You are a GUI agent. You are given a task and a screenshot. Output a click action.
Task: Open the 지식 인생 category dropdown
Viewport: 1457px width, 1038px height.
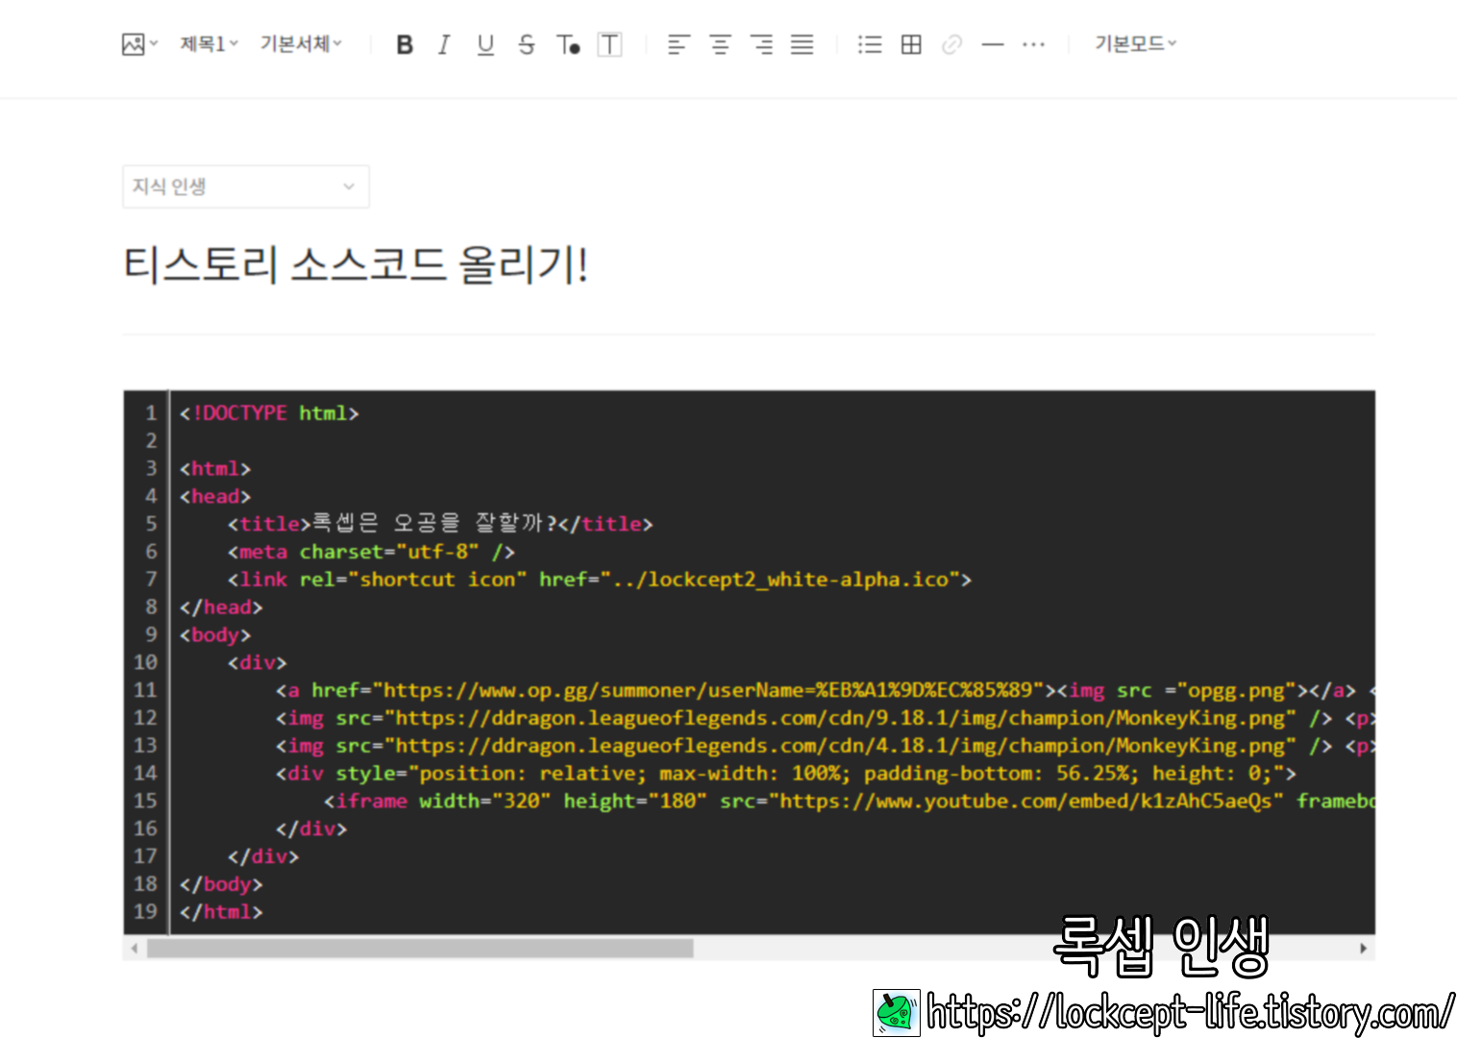coord(246,186)
